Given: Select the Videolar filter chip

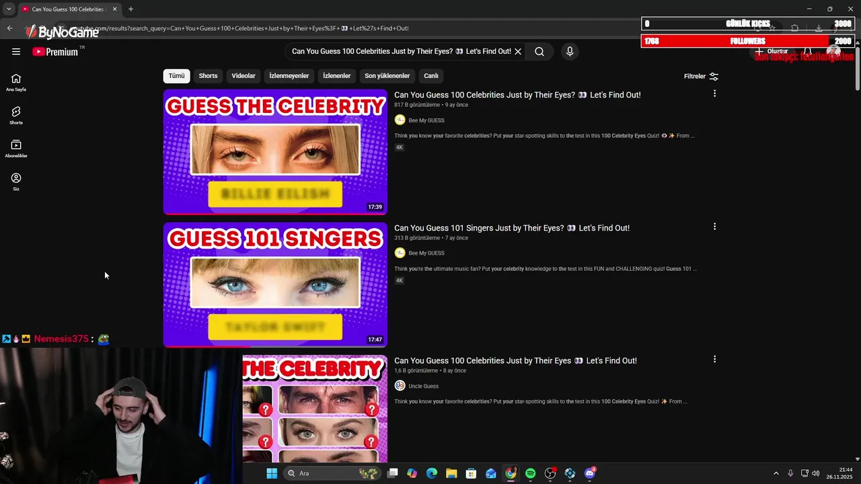Looking at the screenshot, I should [244, 76].
